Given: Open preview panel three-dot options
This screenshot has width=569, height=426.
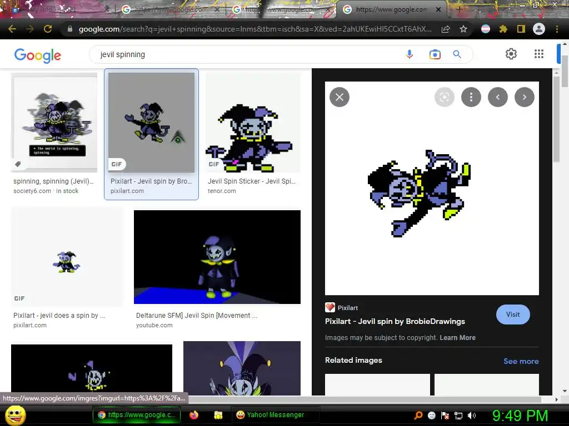Looking at the screenshot, I should click(471, 97).
